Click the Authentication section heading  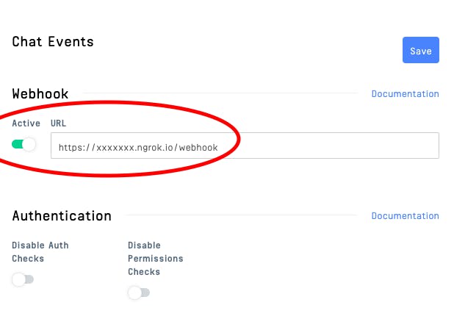[62, 216]
